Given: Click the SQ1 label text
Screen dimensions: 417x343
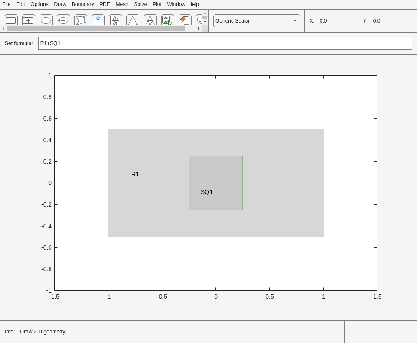Looking at the screenshot, I should pos(207,192).
